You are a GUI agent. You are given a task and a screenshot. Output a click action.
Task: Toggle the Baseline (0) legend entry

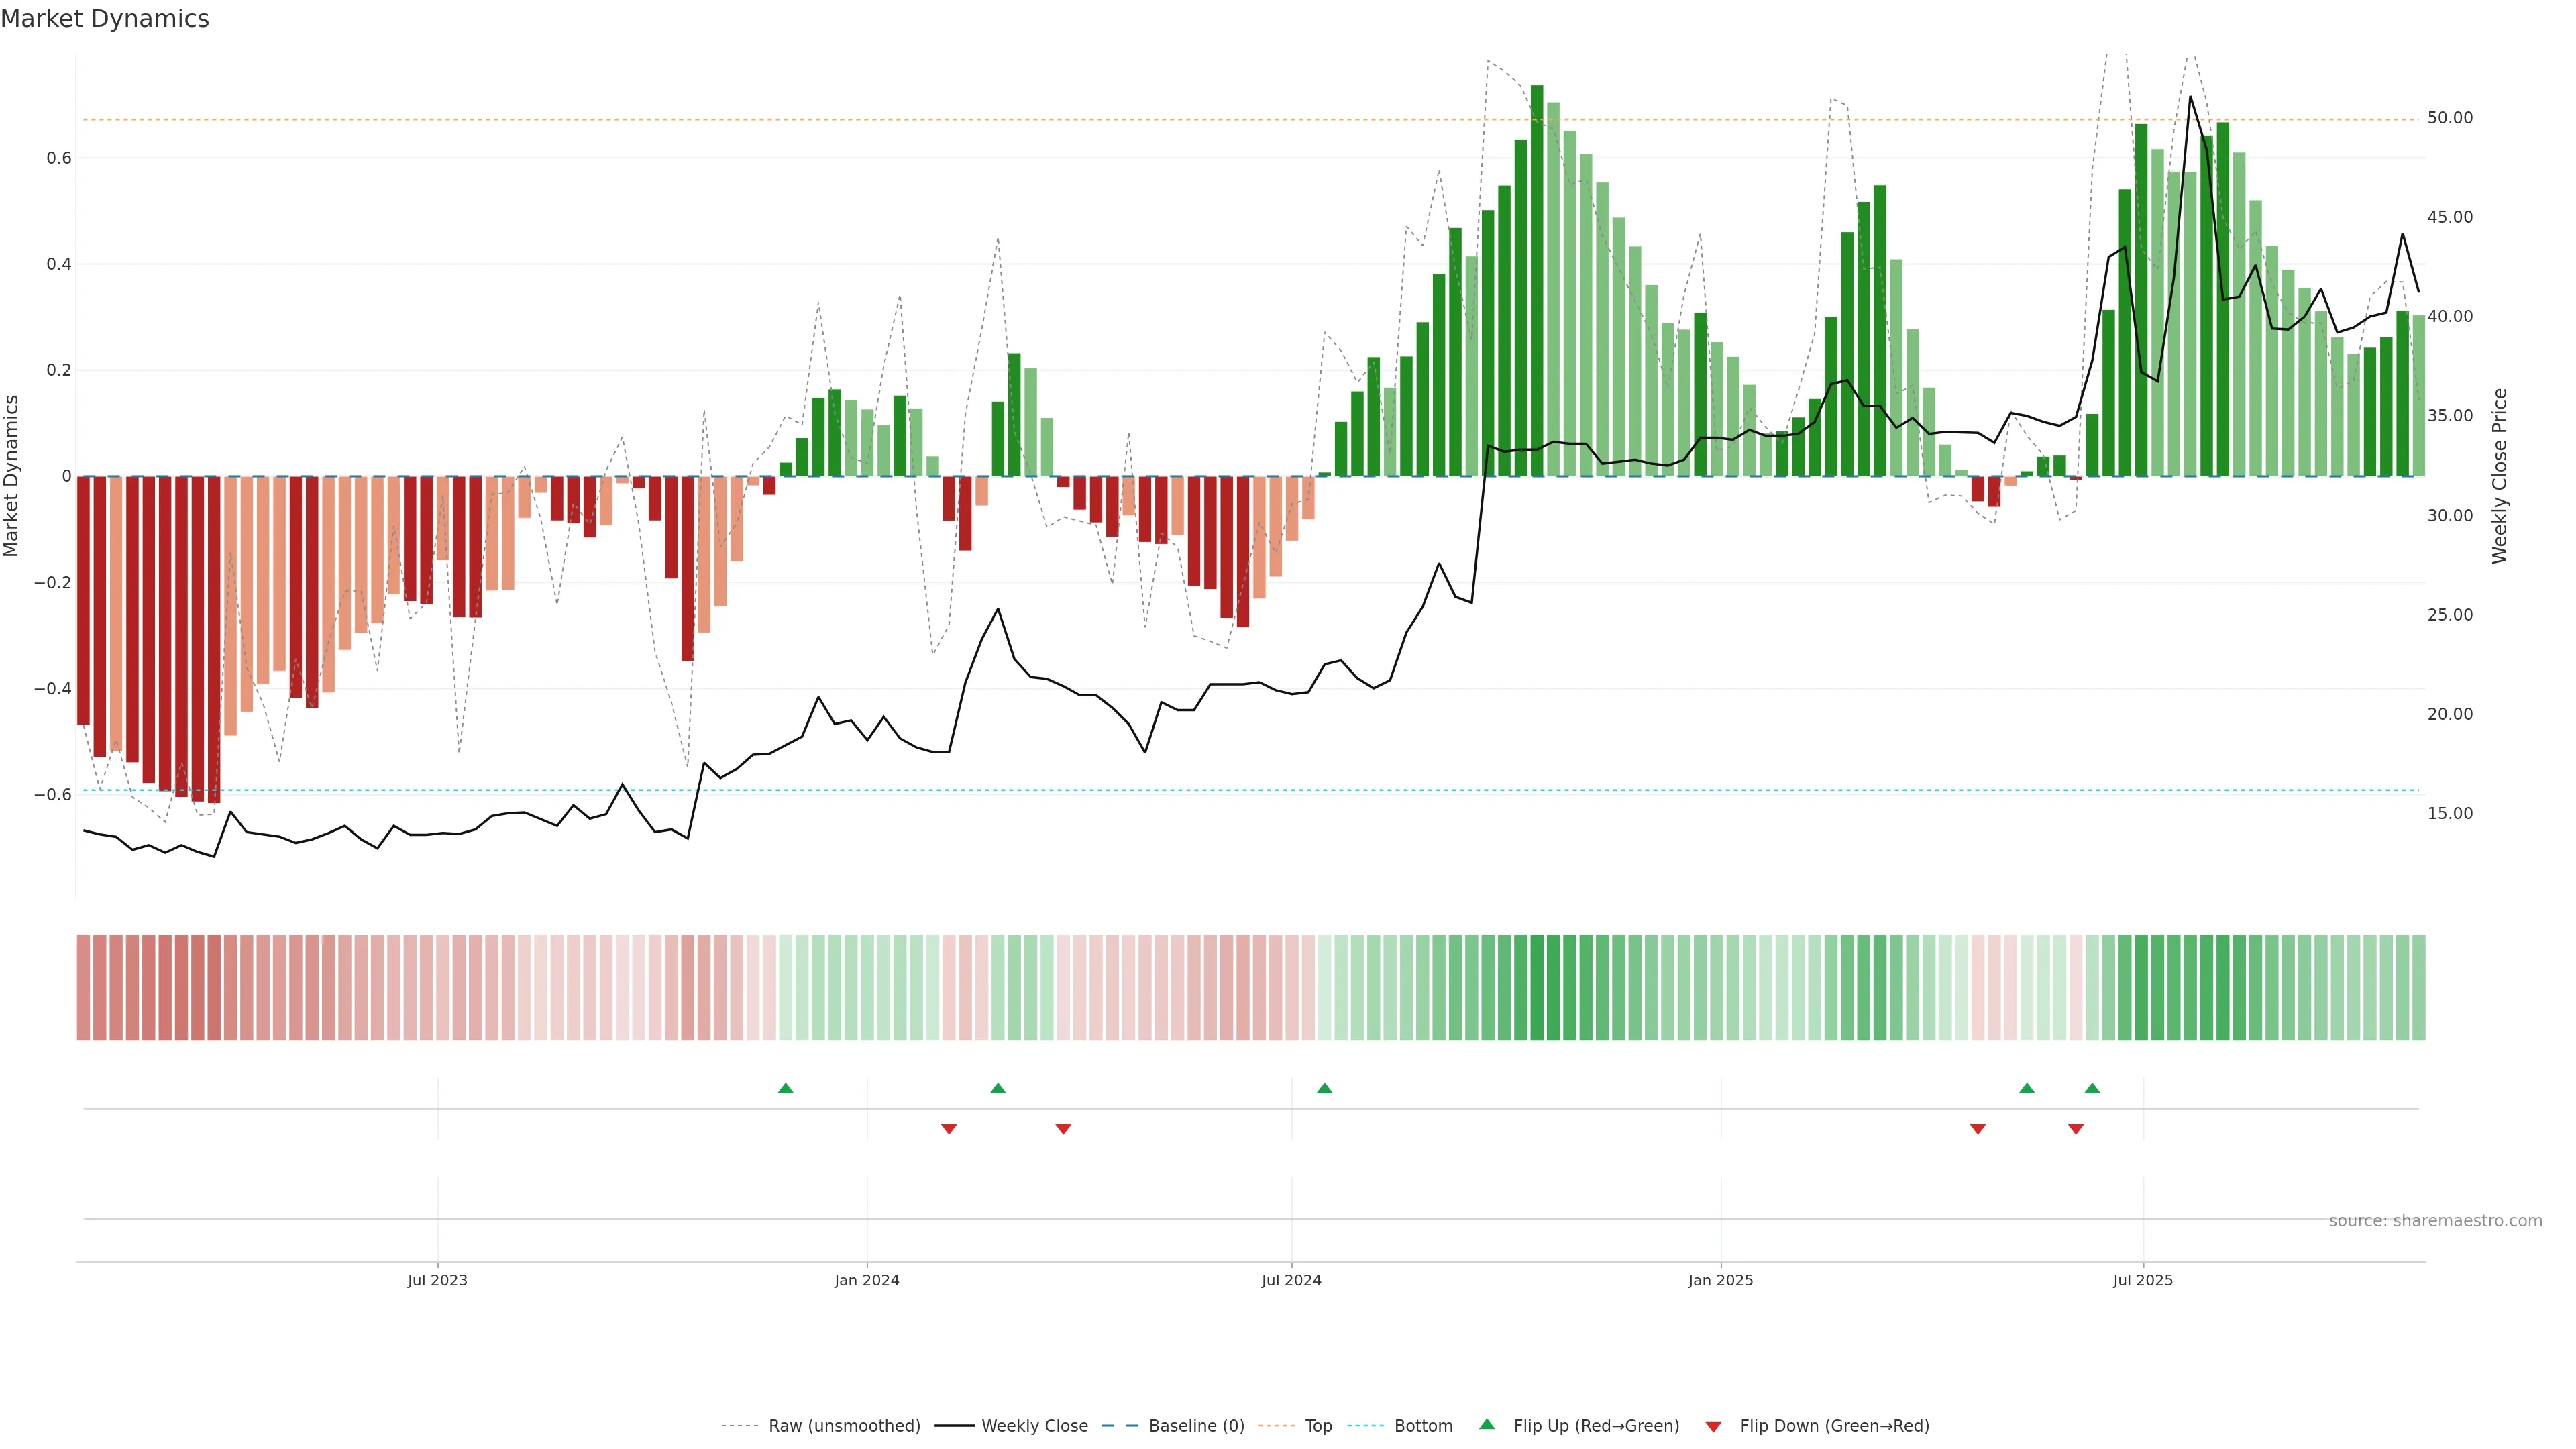pos(1196,1426)
